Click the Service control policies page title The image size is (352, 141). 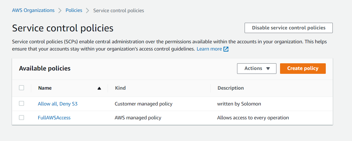tap(63, 28)
